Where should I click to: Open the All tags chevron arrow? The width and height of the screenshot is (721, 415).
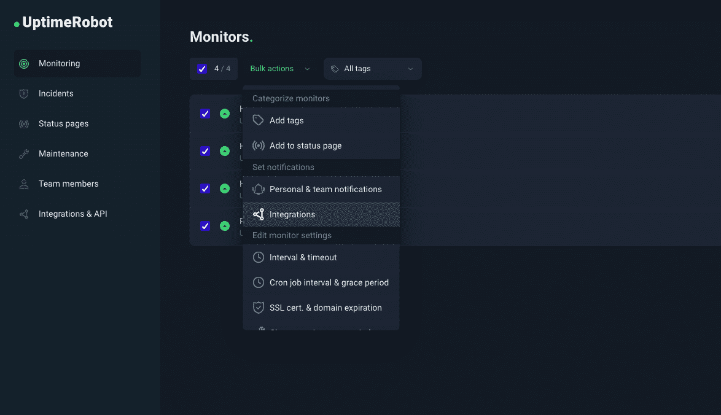pos(410,68)
